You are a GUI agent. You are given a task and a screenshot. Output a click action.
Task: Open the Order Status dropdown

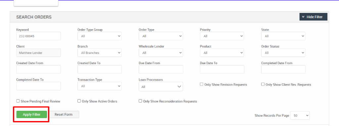tap(283, 53)
